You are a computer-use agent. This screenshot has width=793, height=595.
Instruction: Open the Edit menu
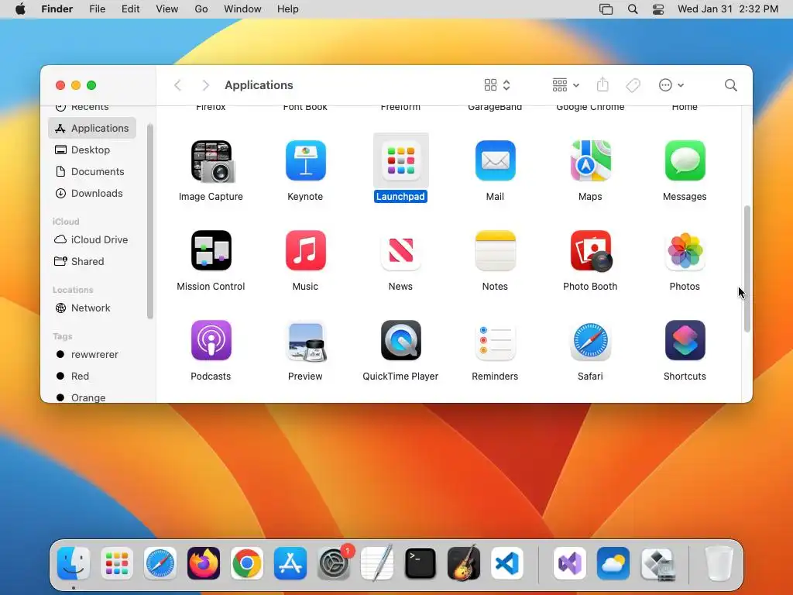(130, 9)
